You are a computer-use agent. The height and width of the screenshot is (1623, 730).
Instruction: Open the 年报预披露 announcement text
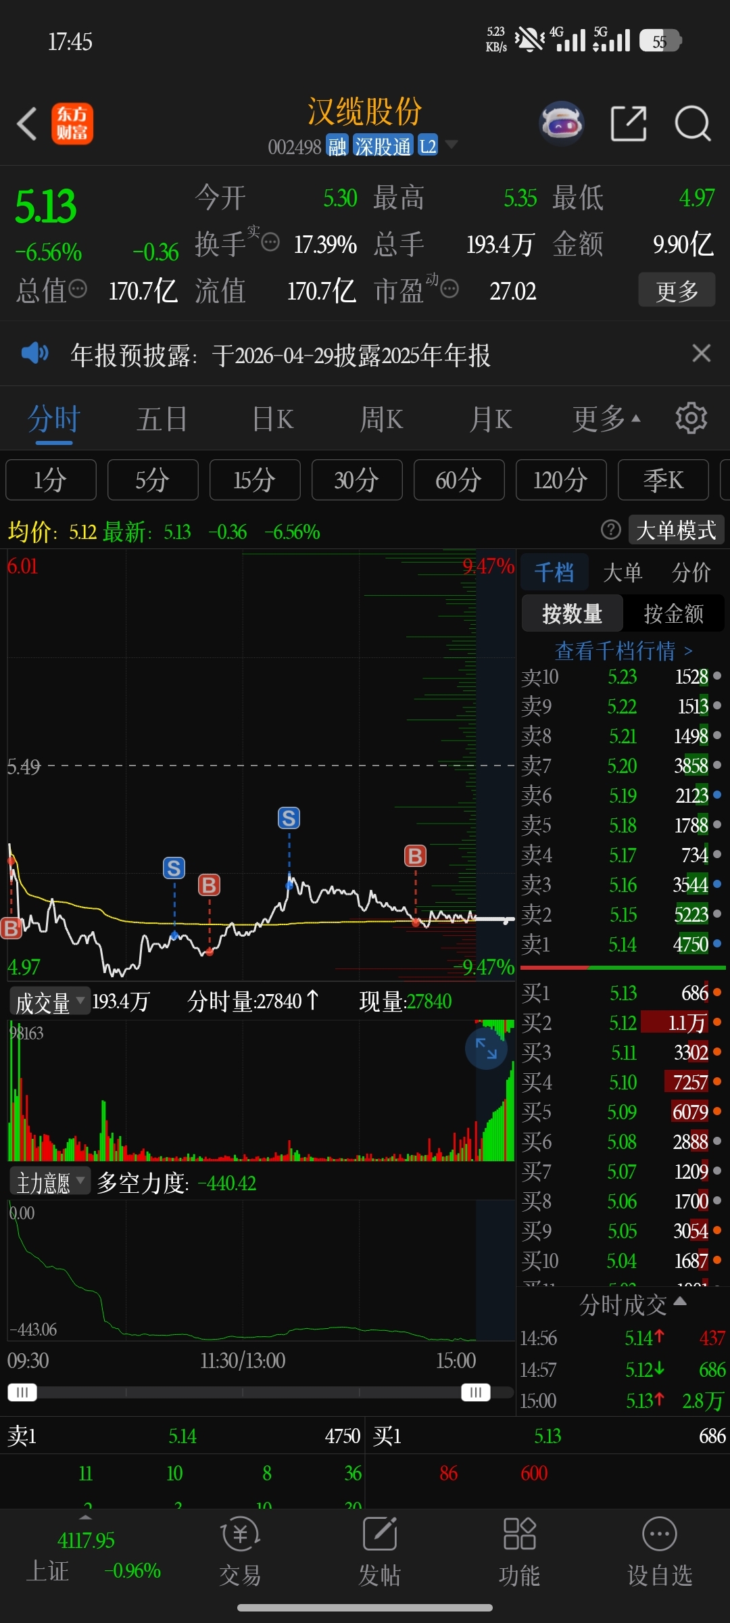(281, 354)
